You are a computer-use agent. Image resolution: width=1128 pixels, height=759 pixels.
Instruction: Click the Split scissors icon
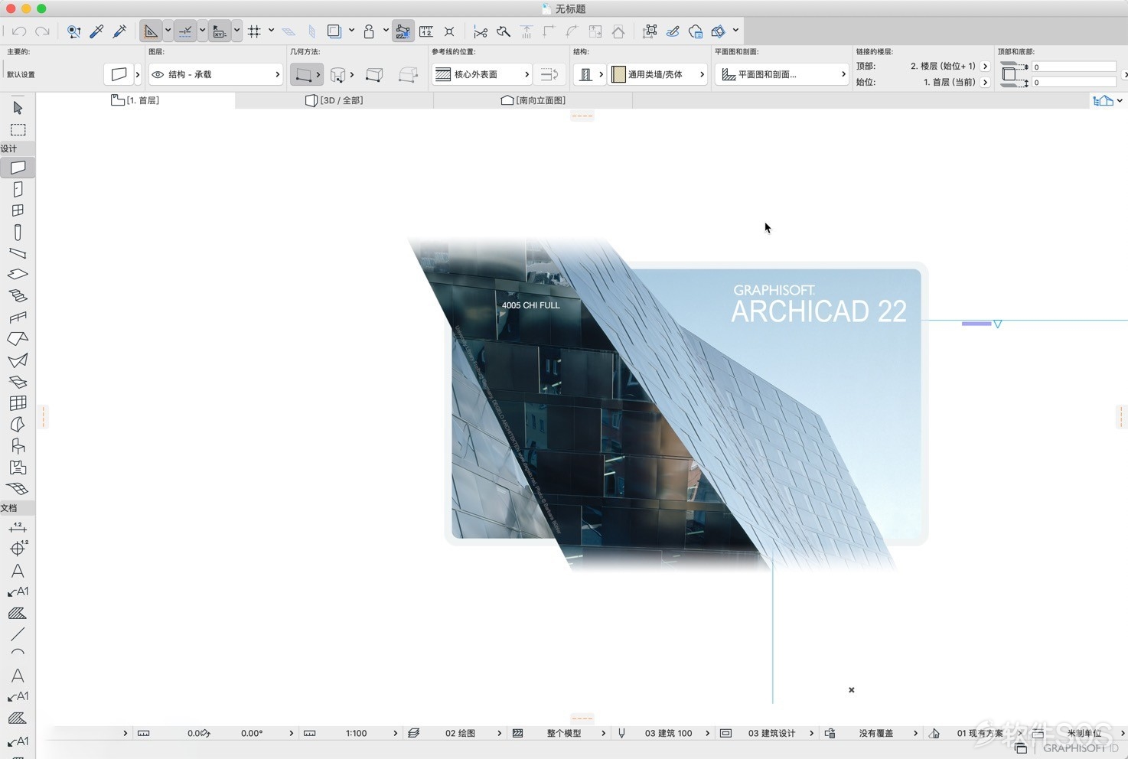click(480, 31)
